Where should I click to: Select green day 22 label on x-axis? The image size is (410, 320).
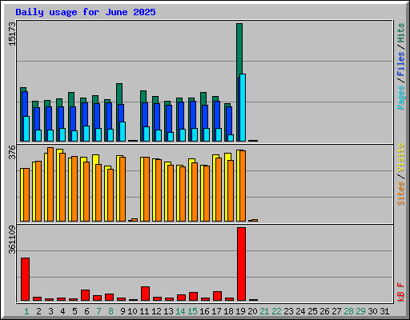[x=276, y=311]
